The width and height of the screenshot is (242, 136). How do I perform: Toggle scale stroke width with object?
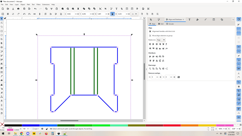[142, 14]
